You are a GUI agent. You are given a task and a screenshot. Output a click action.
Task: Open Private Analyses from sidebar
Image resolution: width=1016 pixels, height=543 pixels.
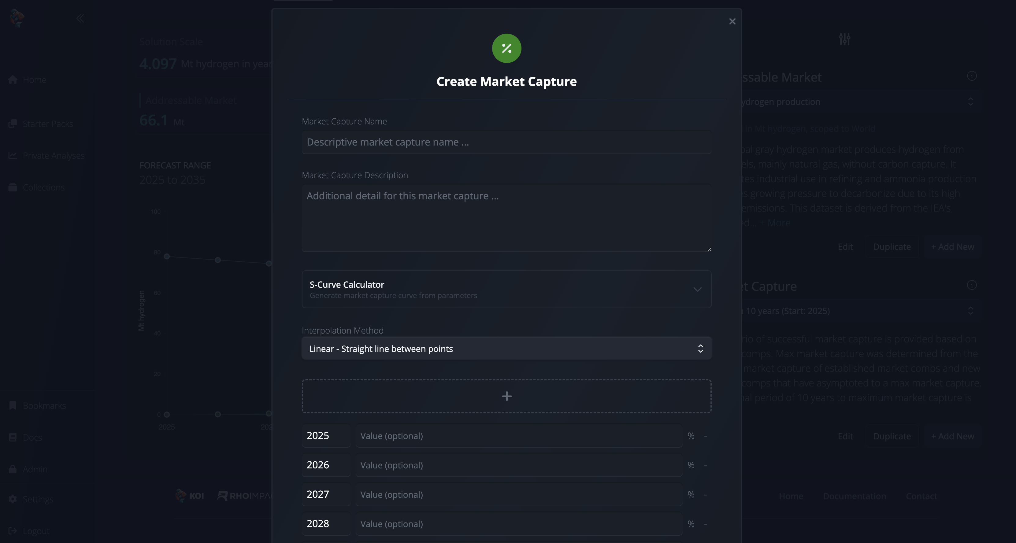point(54,156)
